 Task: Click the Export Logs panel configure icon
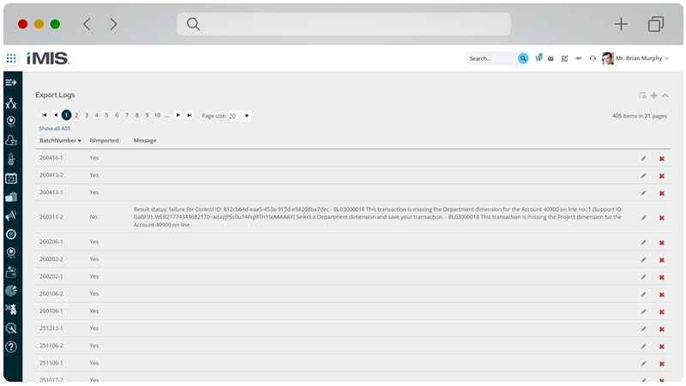pos(642,95)
